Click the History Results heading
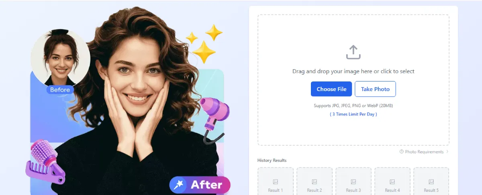Image resolution: width=482 pixels, height=195 pixels. coord(272,160)
